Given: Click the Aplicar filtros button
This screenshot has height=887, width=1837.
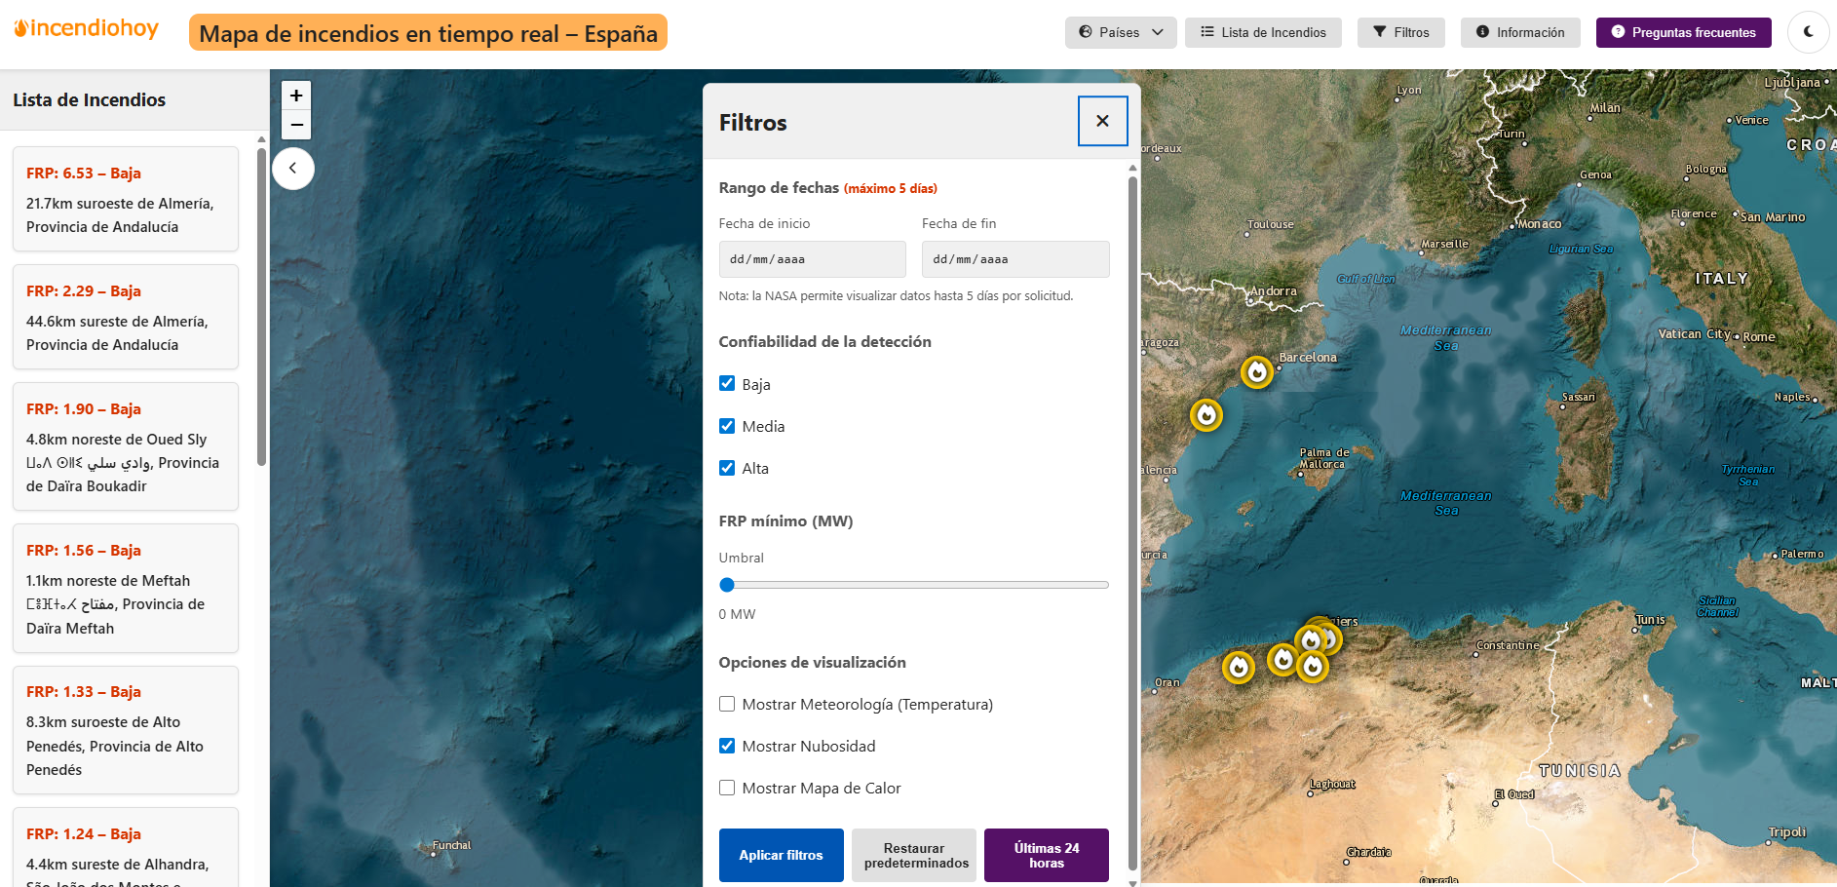Looking at the screenshot, I should 781,855.
